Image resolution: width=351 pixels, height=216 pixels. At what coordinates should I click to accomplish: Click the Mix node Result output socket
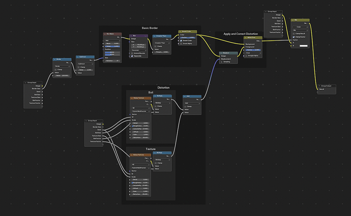coord(310,23)
